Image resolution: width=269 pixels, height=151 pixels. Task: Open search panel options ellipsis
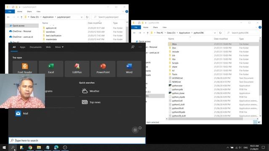click(140, 47)
